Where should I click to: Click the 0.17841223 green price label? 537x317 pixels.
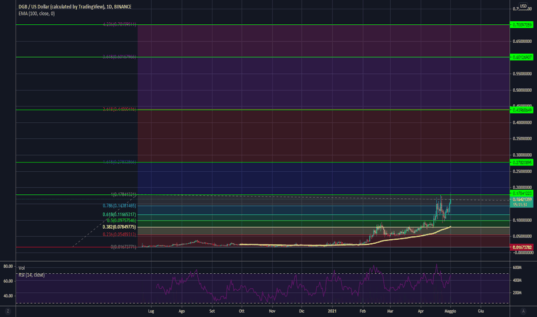(521, 193)
